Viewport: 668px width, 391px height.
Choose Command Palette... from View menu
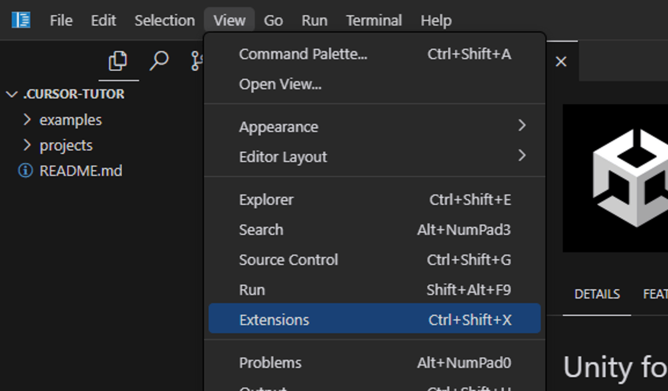[375, 54]
